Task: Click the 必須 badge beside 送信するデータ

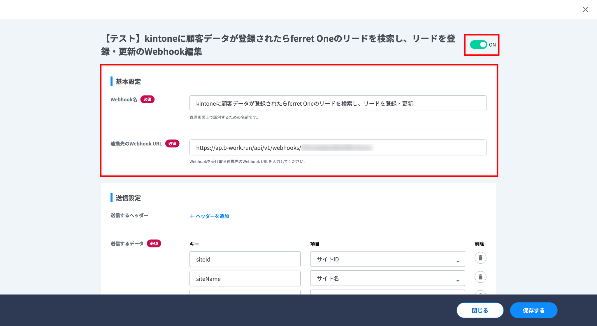Action: [154, 244]
